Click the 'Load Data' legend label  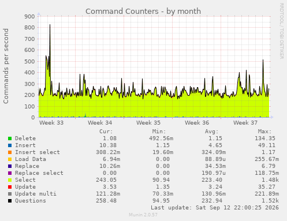pyautogui.click(x=31, y=159)
